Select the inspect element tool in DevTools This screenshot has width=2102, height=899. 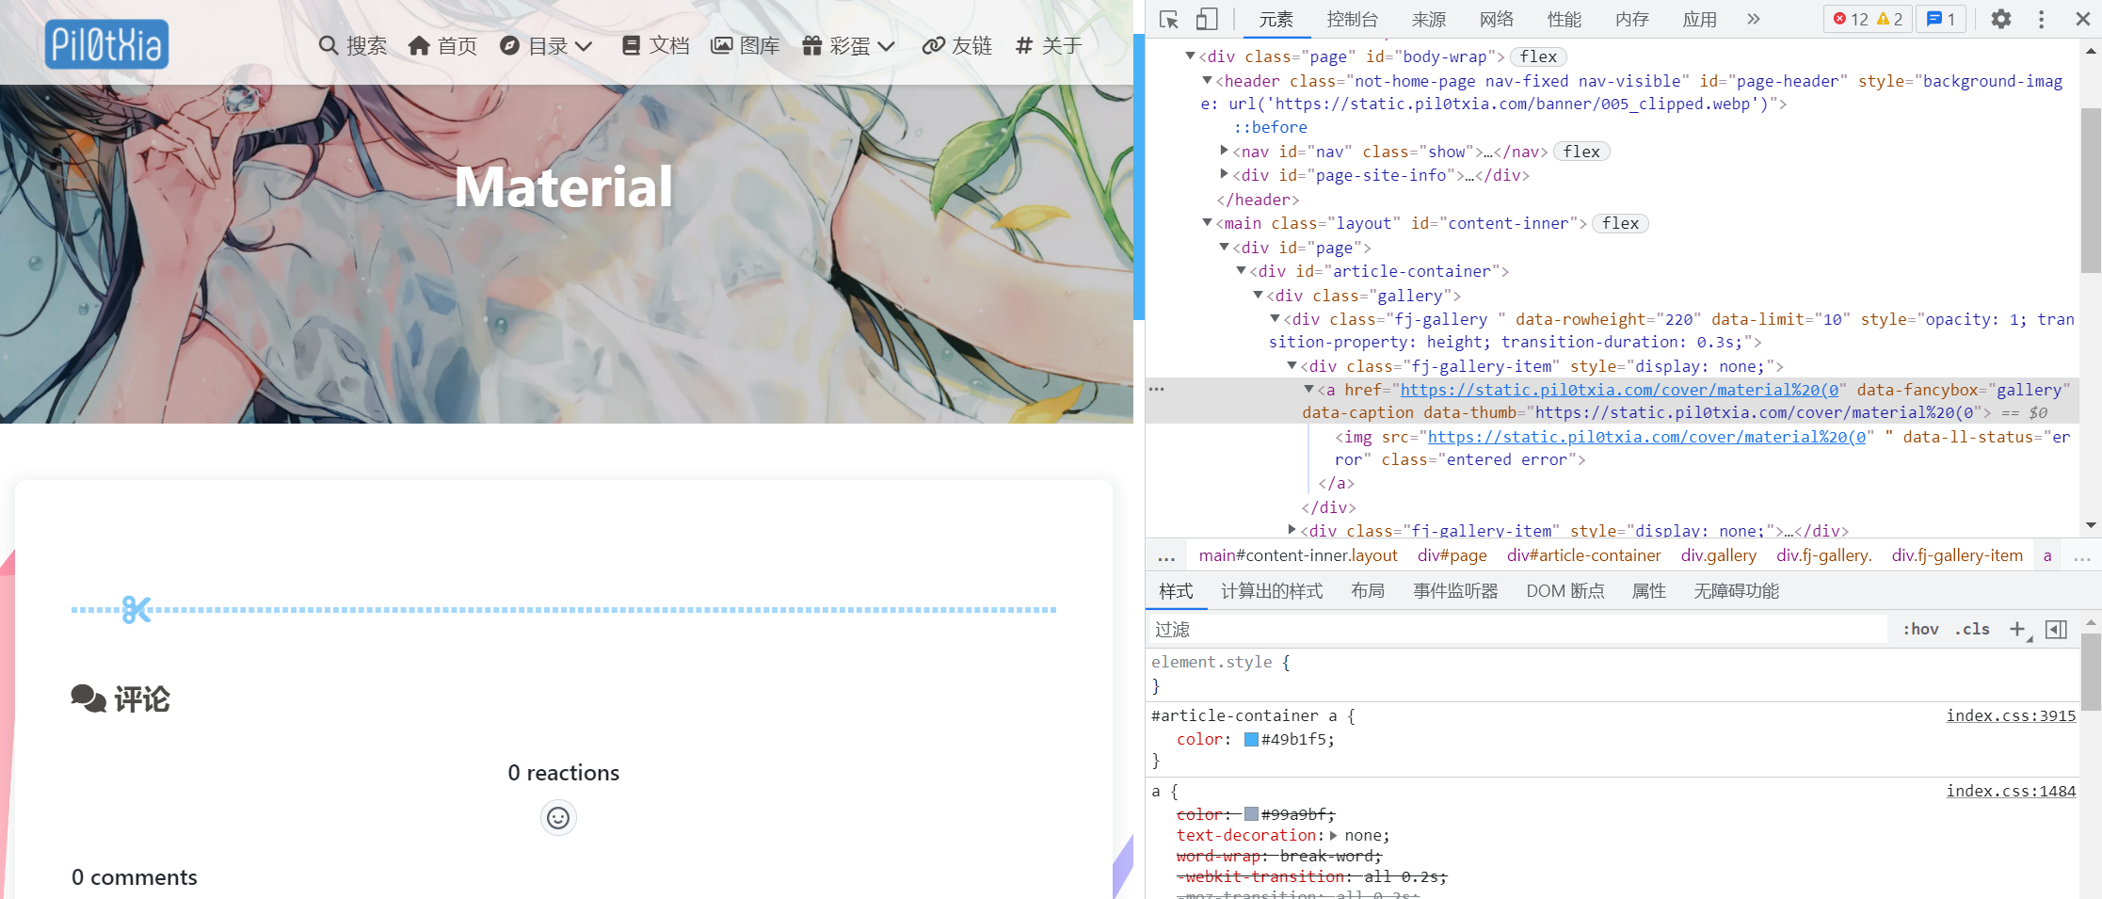(1167, 19)
